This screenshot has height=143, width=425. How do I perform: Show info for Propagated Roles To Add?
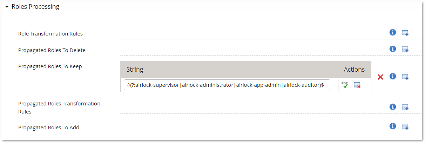pos(393,126)
